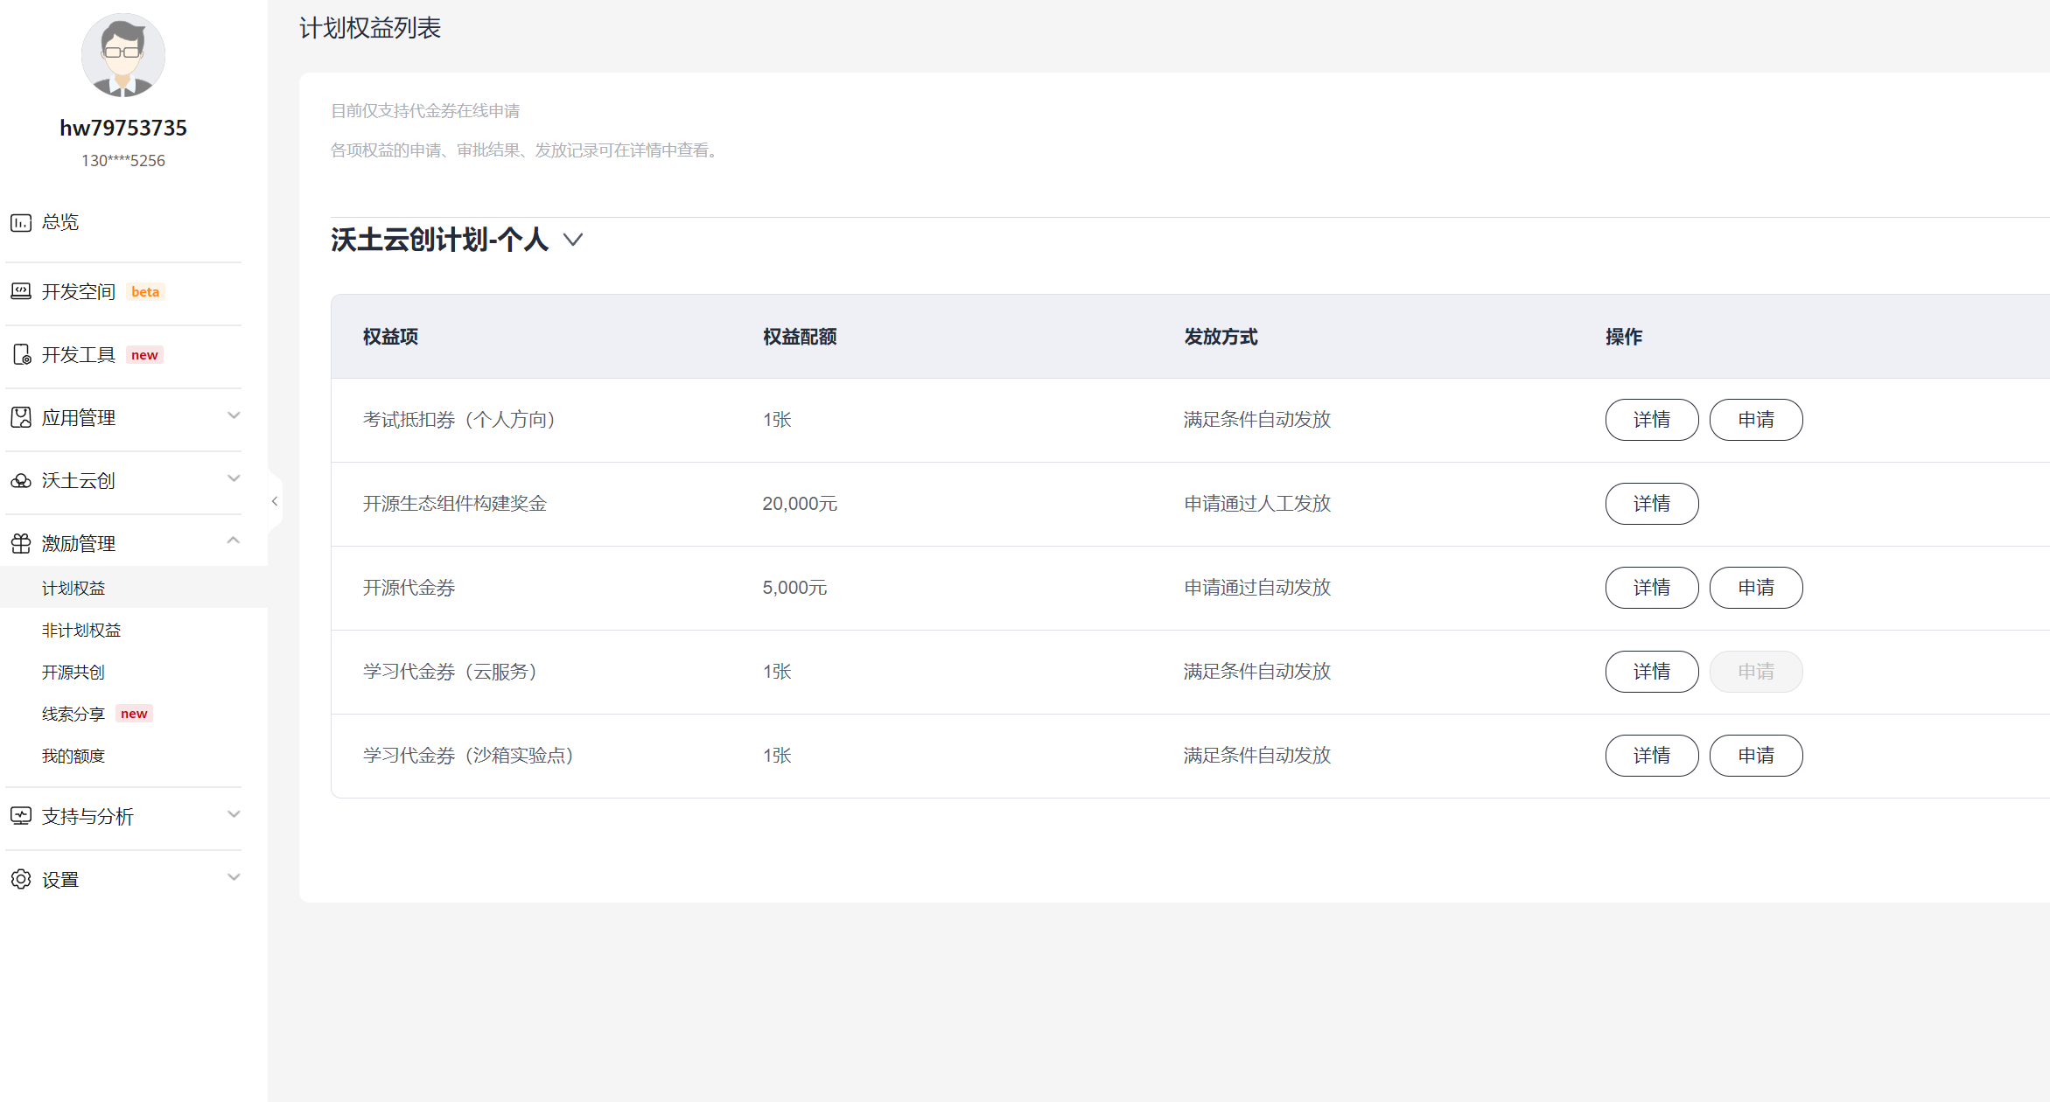
Task: Click the 沃土云创 cloud icon
Action: tap(21, 480)
